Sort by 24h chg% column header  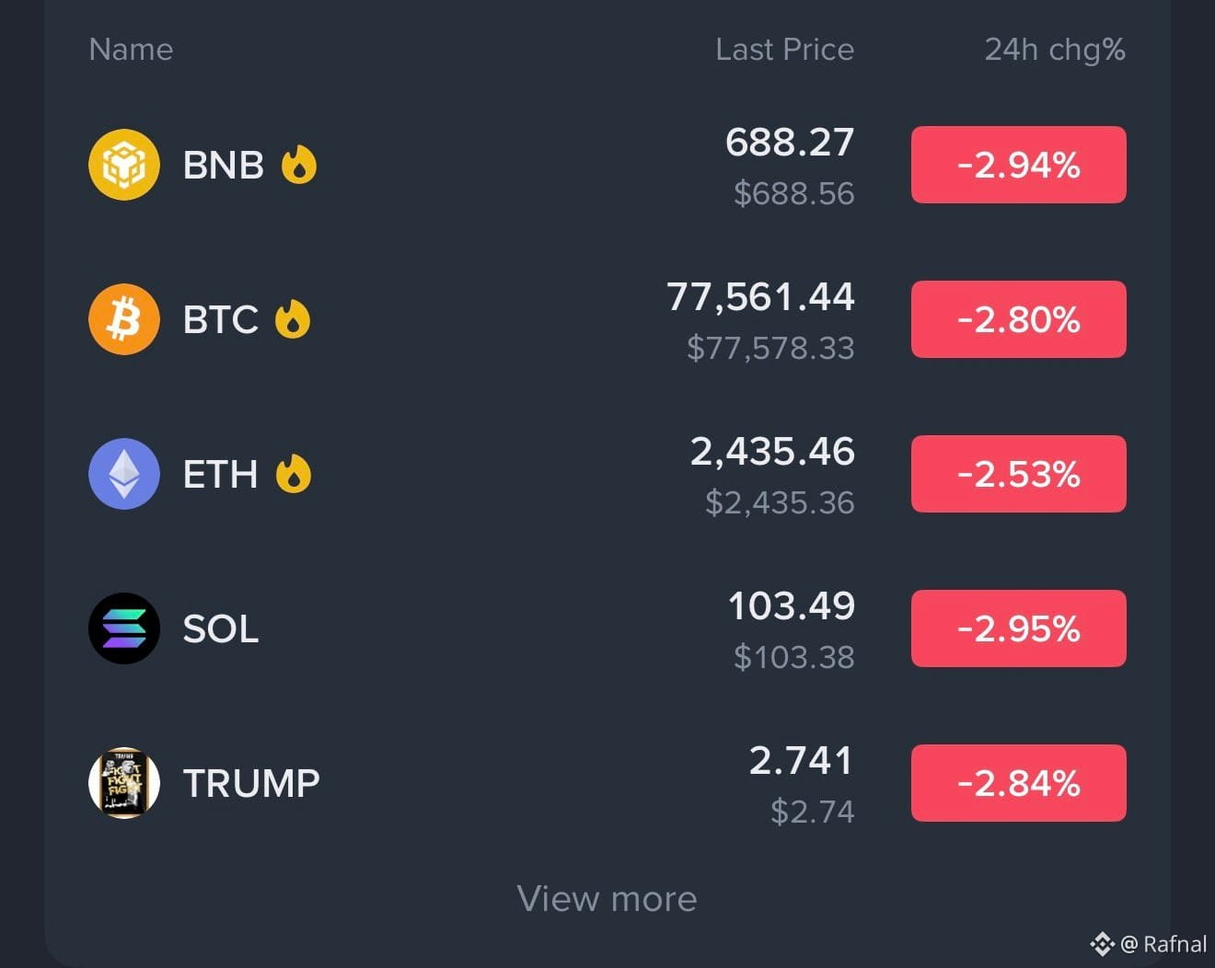click(x=1055, y=51)
